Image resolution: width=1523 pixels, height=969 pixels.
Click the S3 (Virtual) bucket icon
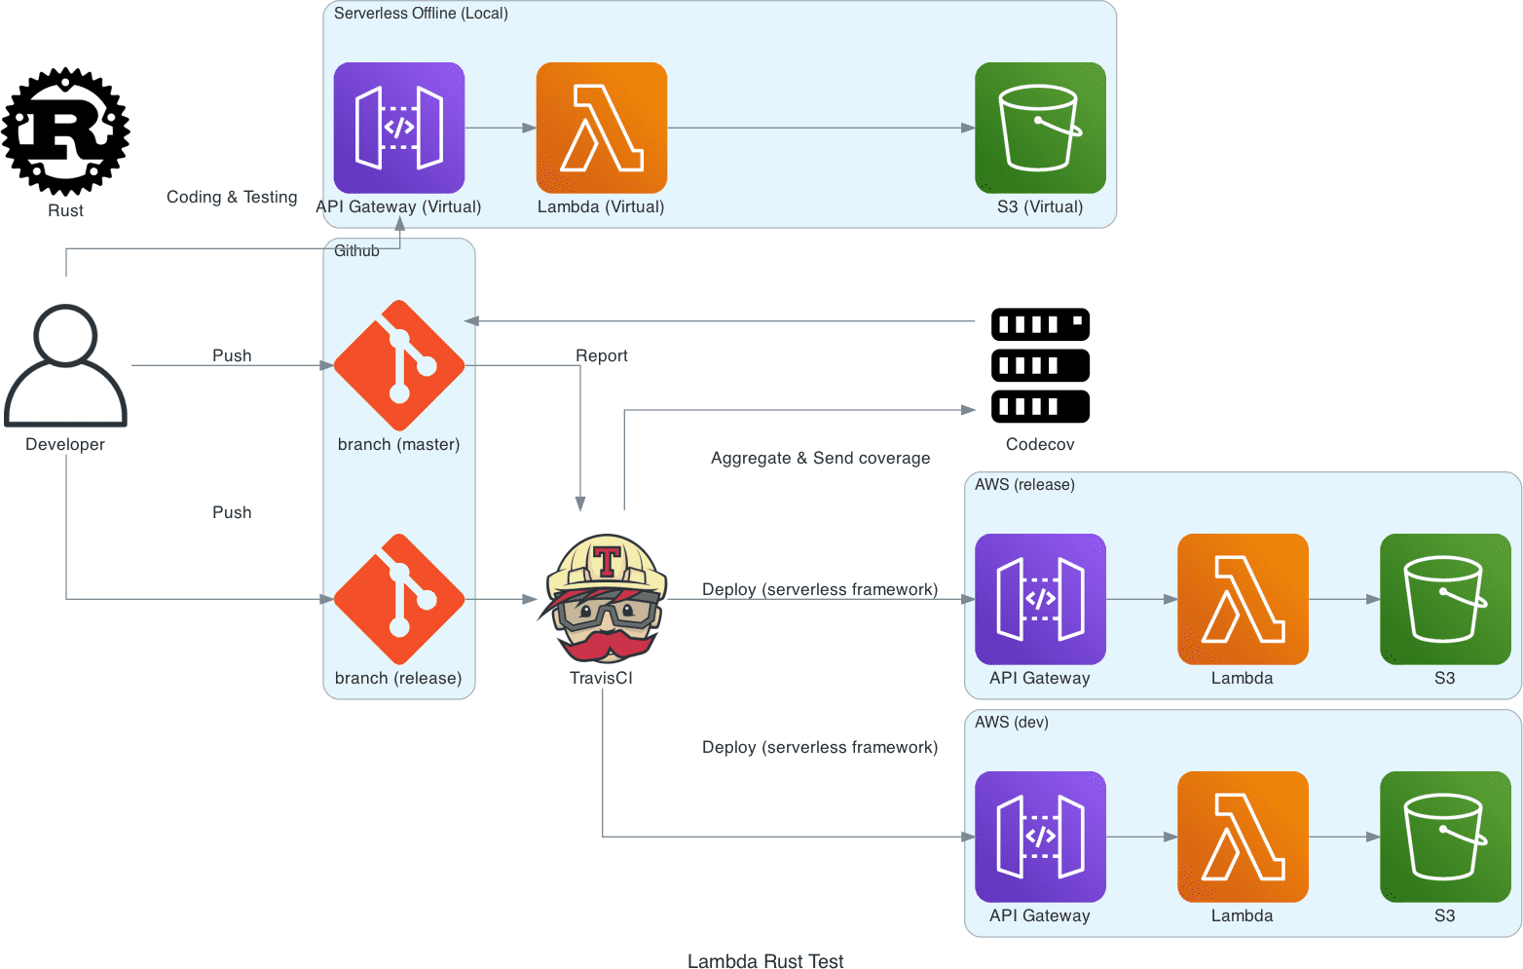tap(1040, 128)
